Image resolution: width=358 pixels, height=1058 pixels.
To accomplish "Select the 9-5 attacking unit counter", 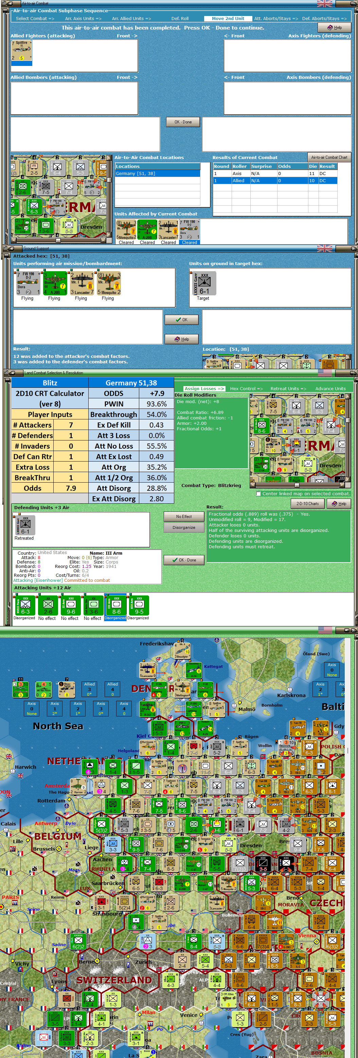I will [x=139, y=605].
